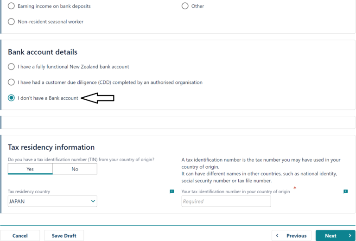Image resolution: width=356 pixels, height=241 pixels.
Task: Choose 'Non-resident seasonal worker' radio button
Action: click(x=11, y=21)
